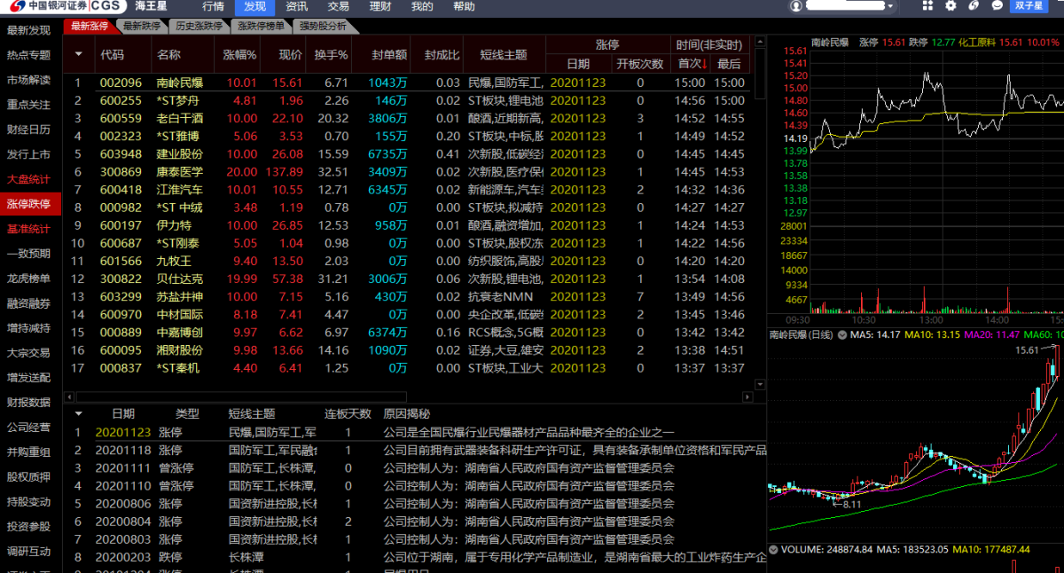Select stock code 300822 in the table
The width and height of the screenshot is (1064, 573).
[121, 279]
